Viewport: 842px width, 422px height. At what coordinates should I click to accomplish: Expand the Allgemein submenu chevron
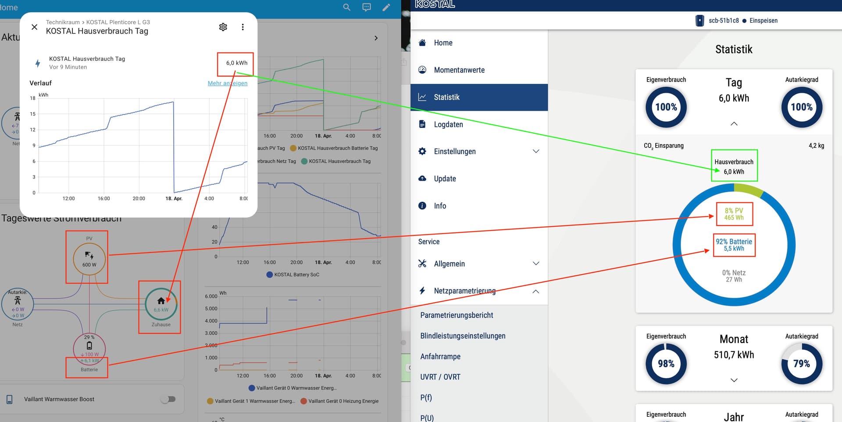coord(536,264)
